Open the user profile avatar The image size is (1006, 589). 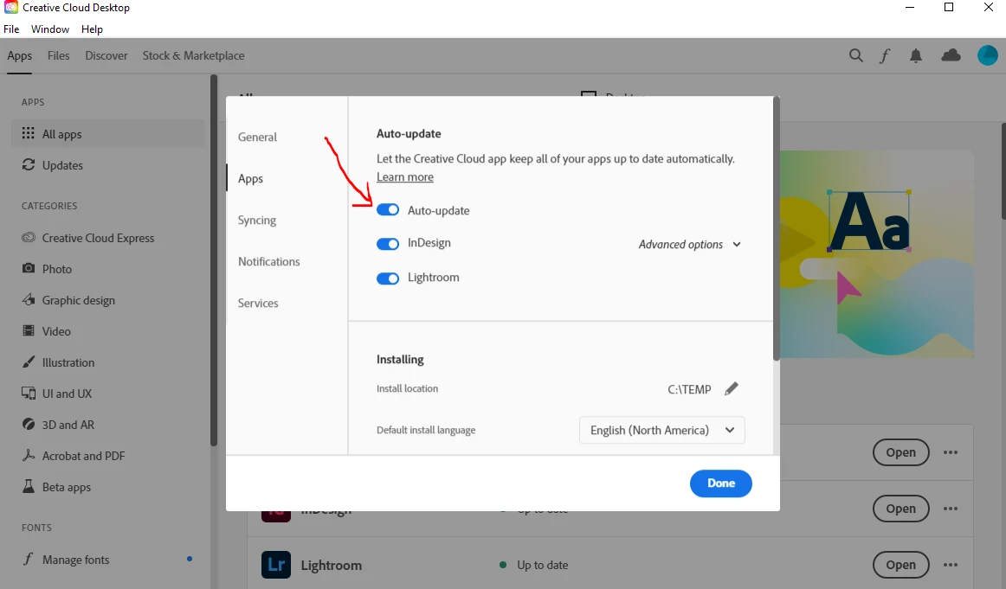pos(988,55)
